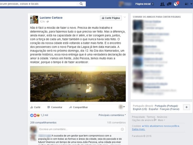Click the globe audience icon beside 12 h
The image size is (193, 145).
(x=48, y=22)
